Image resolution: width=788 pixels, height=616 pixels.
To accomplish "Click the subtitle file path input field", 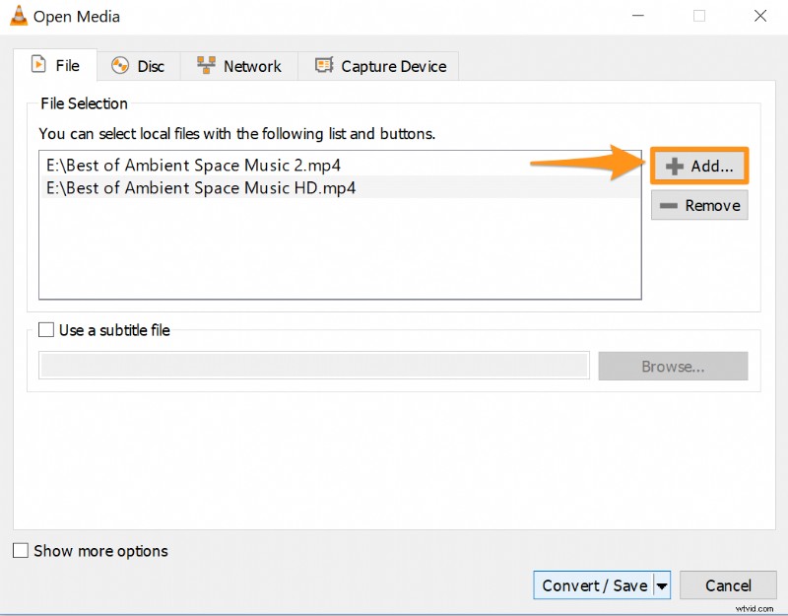I will (313, 366).
